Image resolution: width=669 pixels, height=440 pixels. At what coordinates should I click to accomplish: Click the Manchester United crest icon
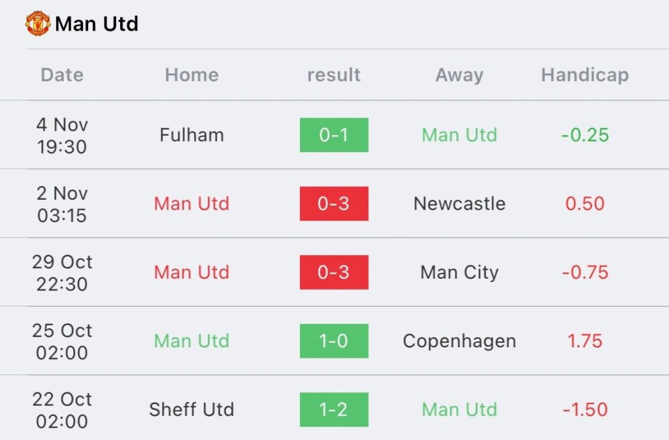37,24
